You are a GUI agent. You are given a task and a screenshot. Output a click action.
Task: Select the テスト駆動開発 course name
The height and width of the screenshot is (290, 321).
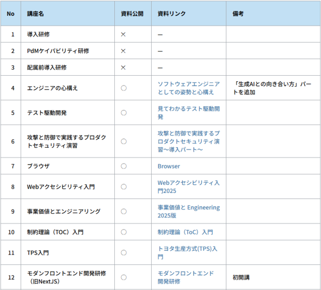tap(47, 113)
